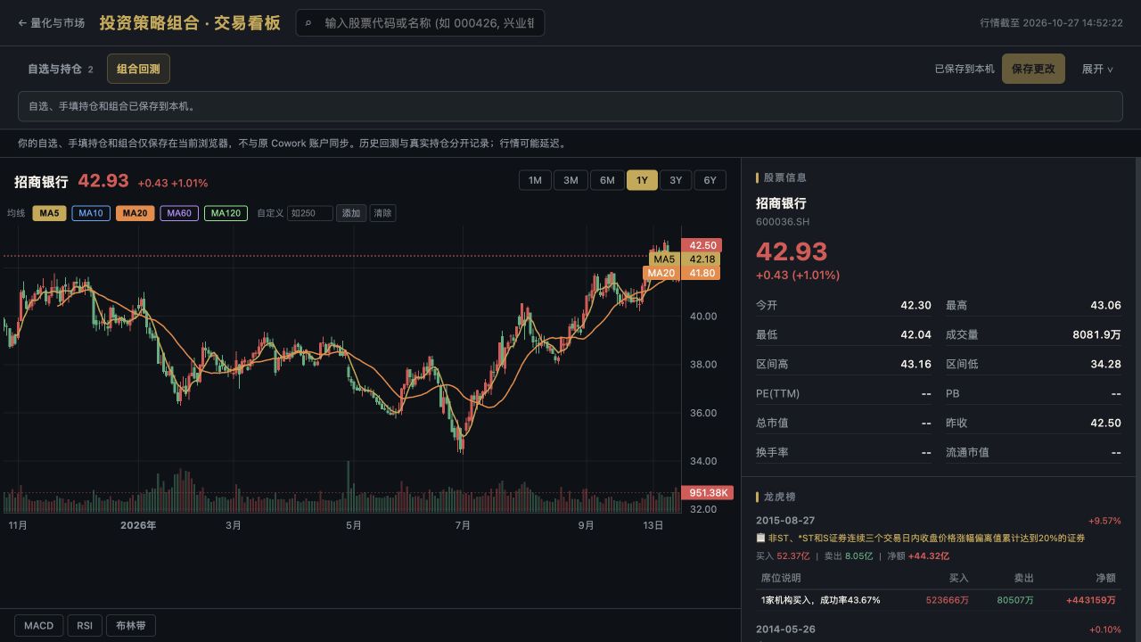Click the 区间高 value 43.16
This screenshot has width=1141, height=642.
915,364
